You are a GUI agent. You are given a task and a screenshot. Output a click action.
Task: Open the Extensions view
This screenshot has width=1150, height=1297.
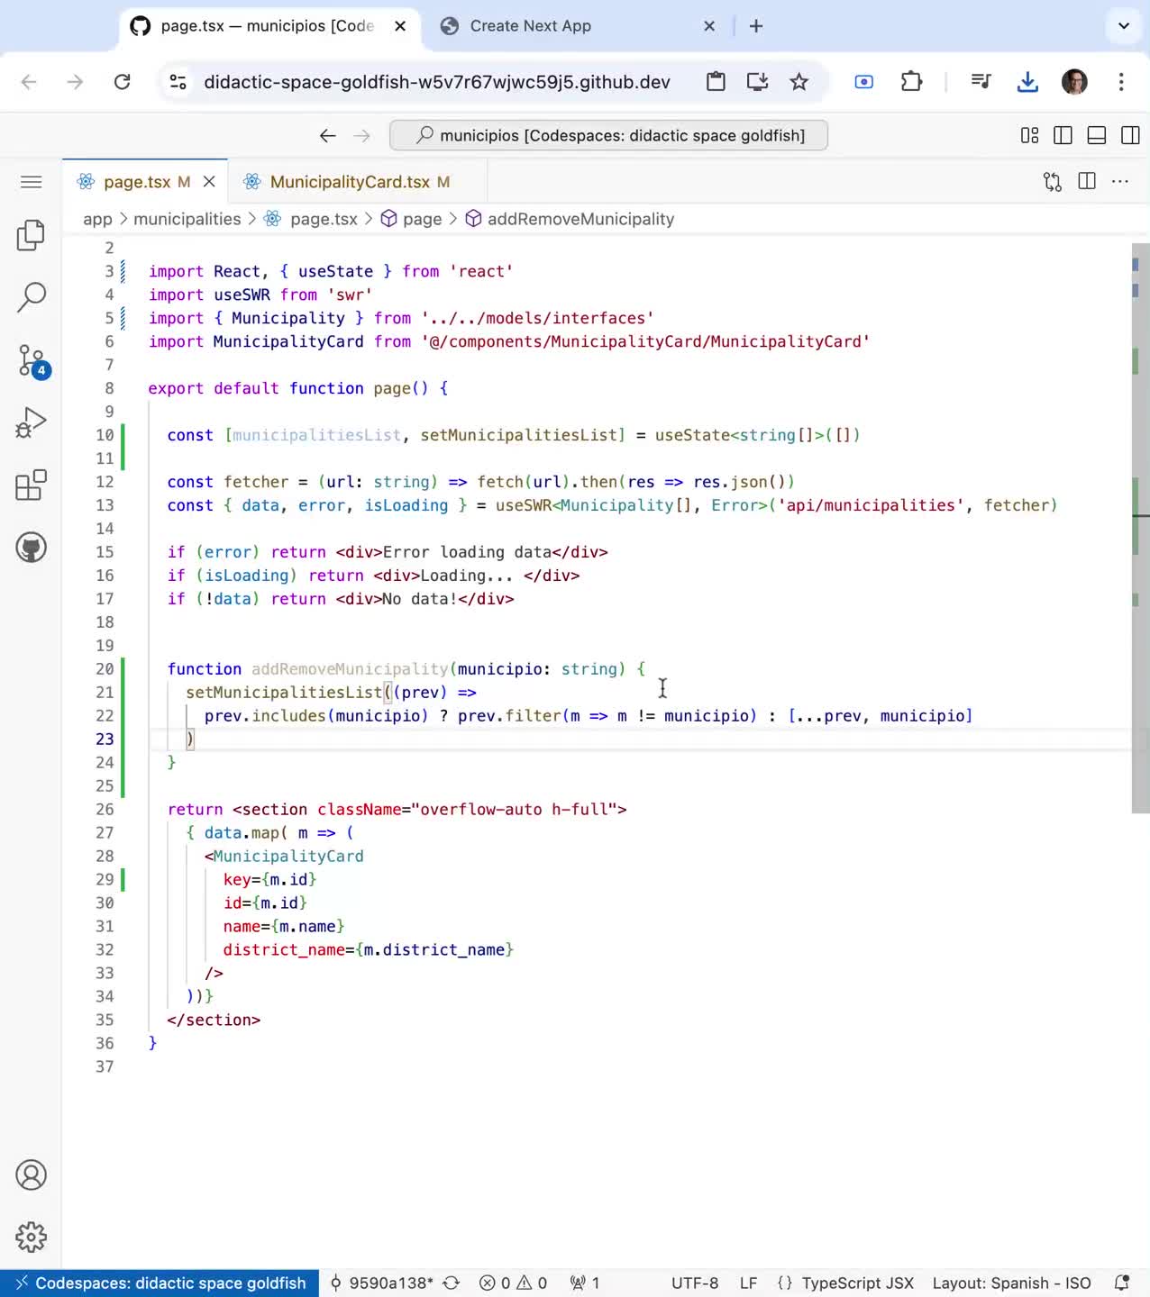(x=31, y=485)
